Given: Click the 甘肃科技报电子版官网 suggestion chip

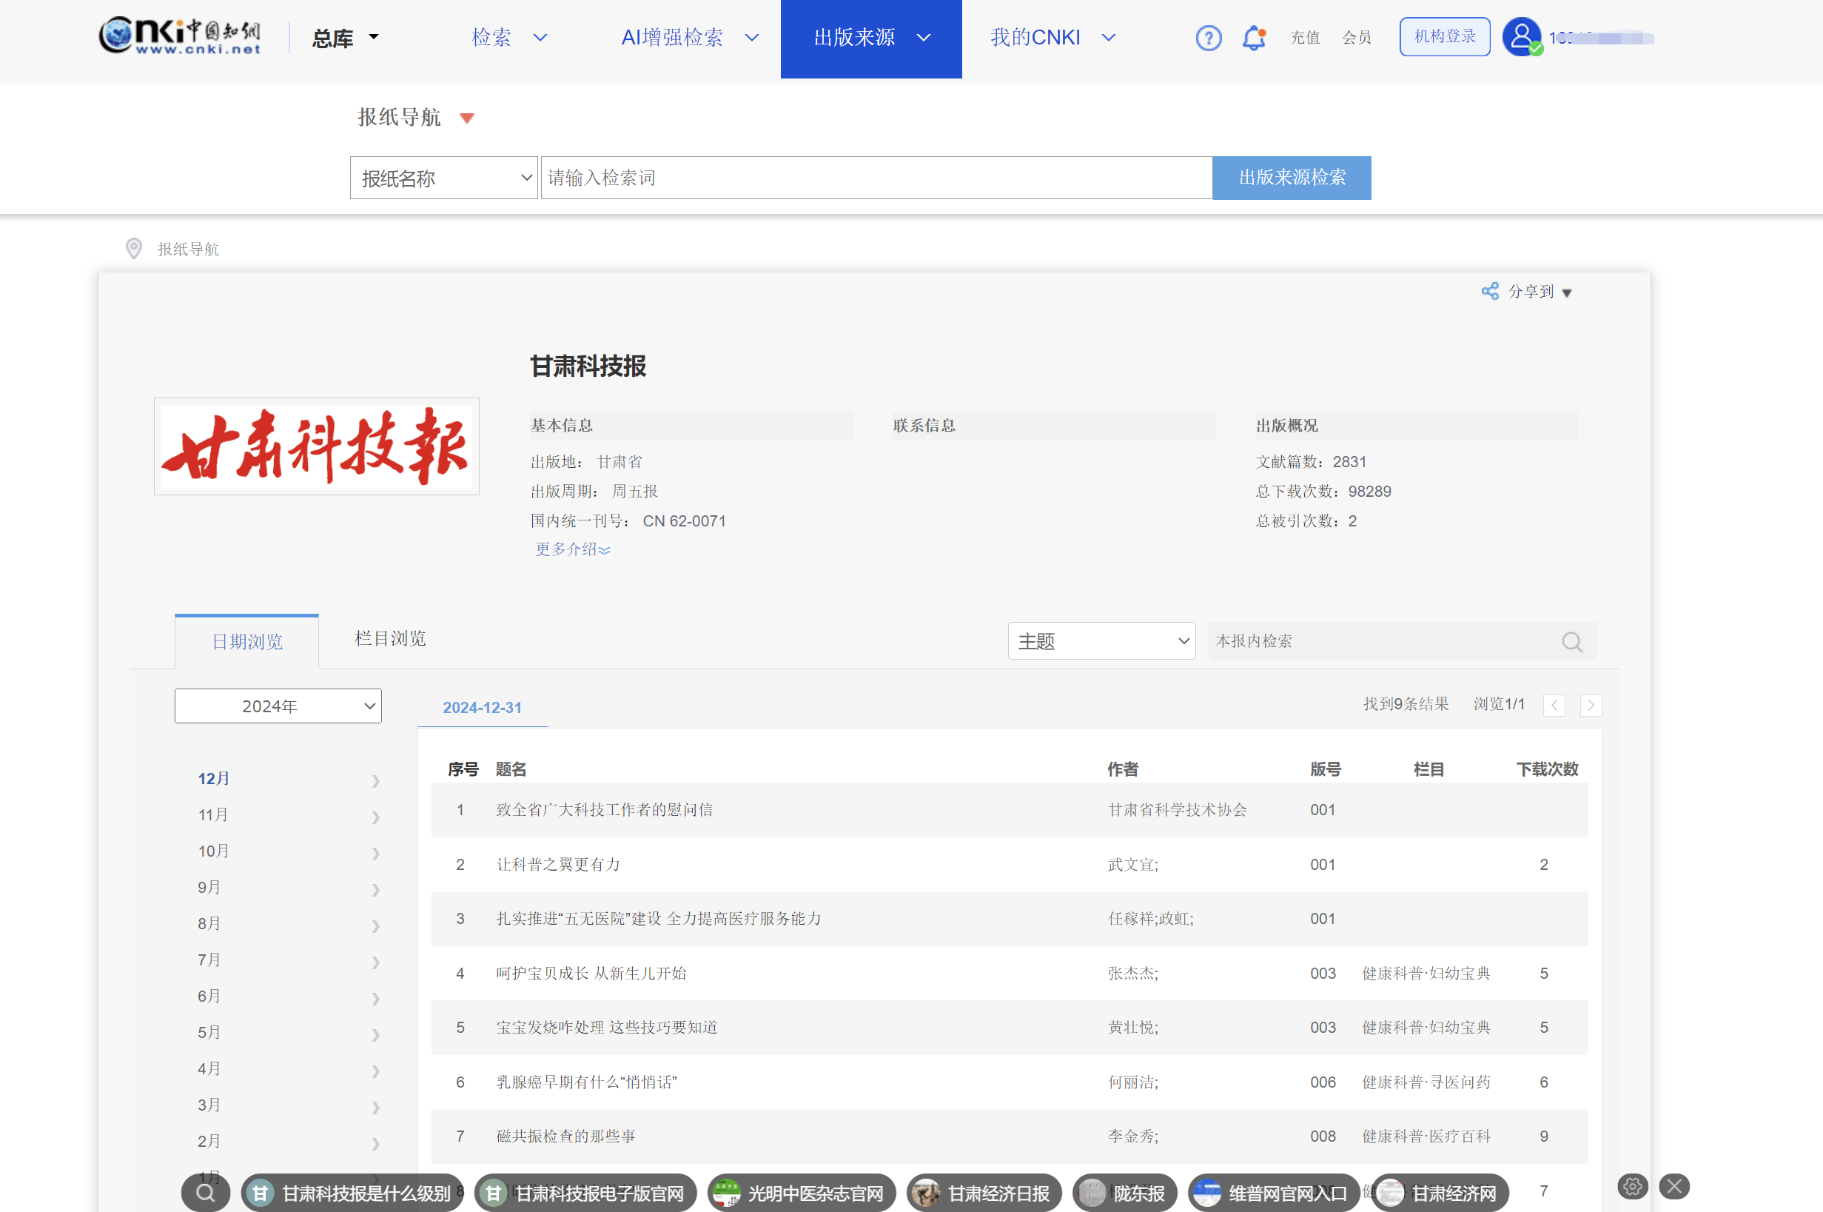Looking at the screenshot, I should point(585,1193).
